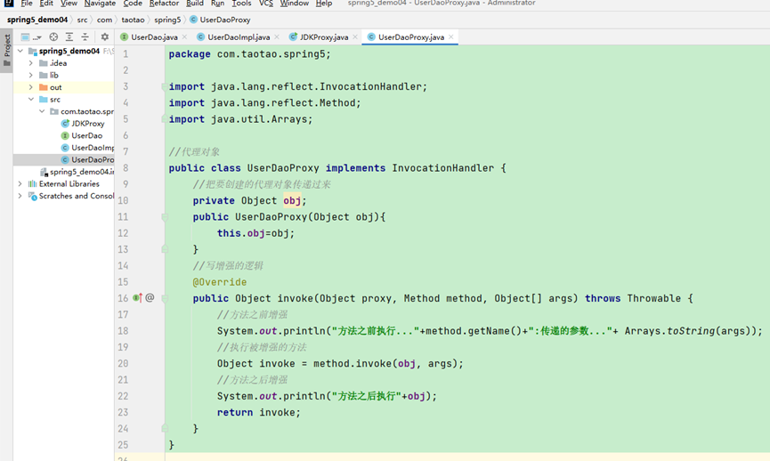
Task: Close the UserDaoImpl.java tab
Action: pos(277,36)
